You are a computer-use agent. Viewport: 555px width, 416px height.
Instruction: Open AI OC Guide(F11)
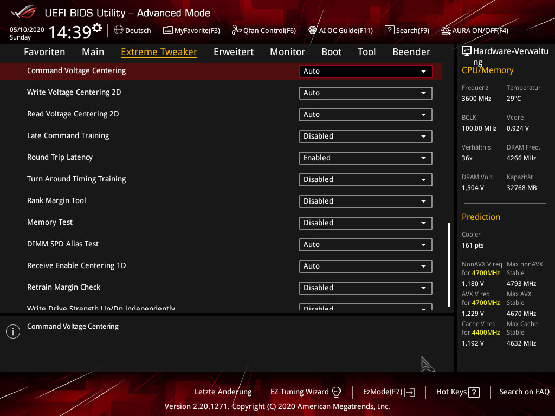point(340,30)
